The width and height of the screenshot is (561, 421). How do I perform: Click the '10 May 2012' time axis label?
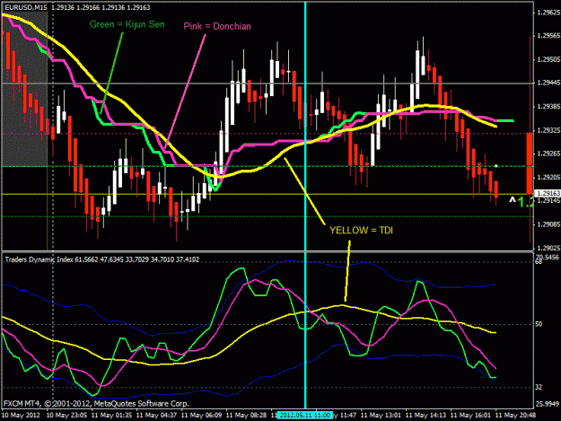tap(22, 416)
